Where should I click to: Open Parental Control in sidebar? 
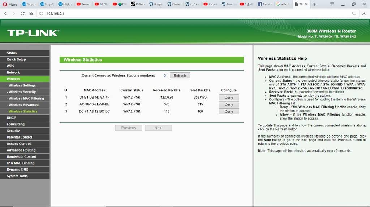point(25,137)
